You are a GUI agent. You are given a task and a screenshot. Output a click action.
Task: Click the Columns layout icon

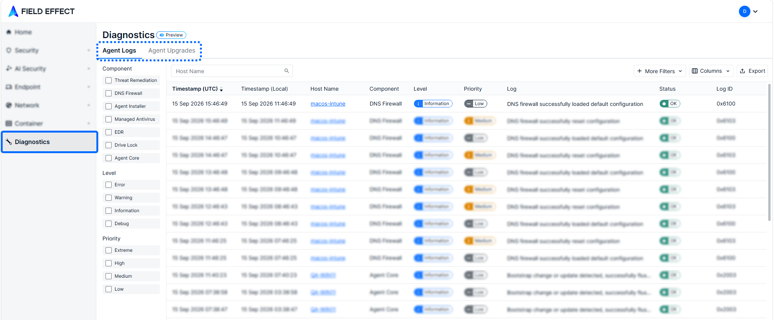click(x=695, y=71)
